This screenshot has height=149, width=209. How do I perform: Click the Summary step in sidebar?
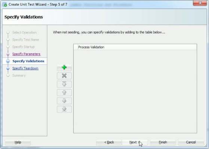pyautogui.click(x=19, y=75)
